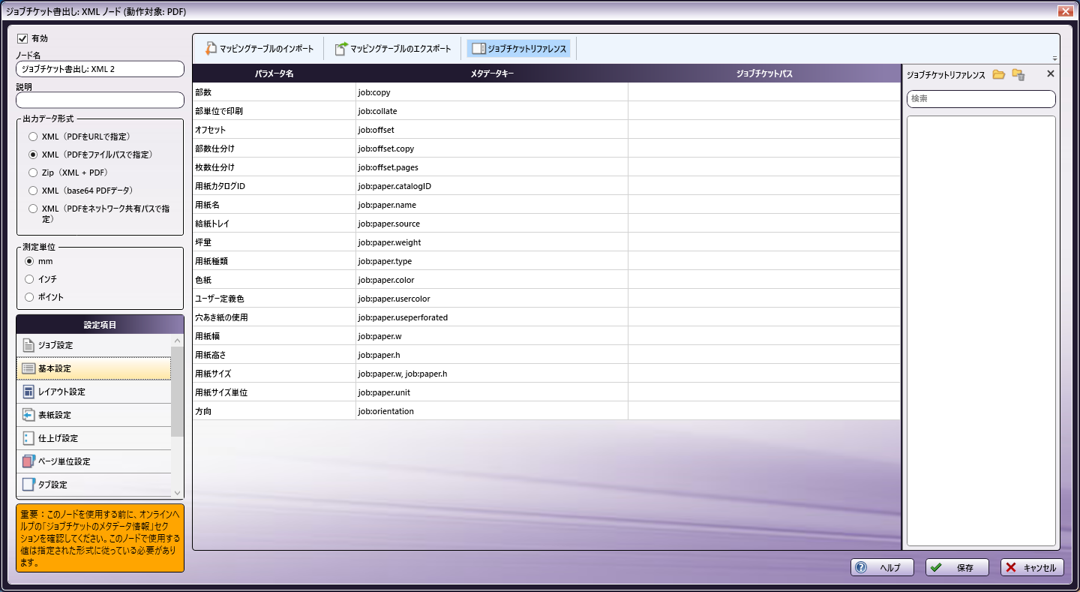Click the 保存 button
1080x592 pixels.
click(x=957, y=568)
